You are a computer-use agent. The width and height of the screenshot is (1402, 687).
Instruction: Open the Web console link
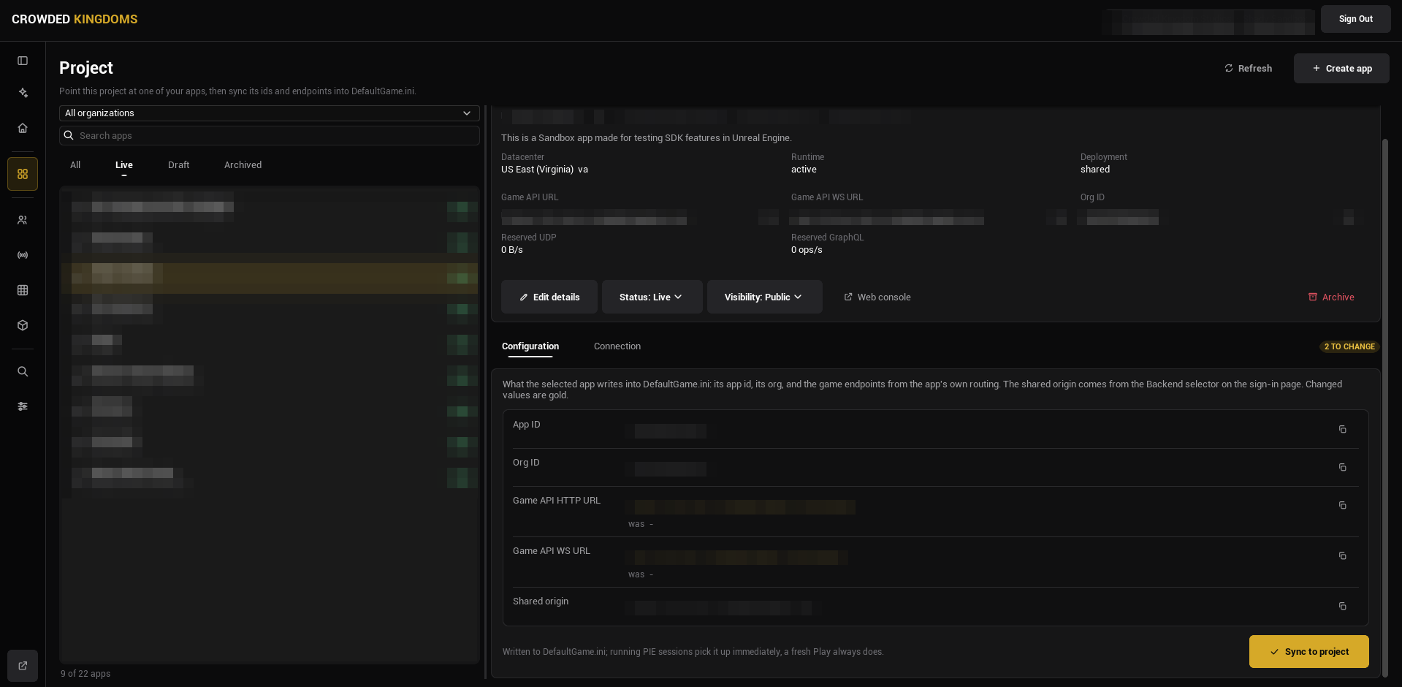click(x=877, y=297)
